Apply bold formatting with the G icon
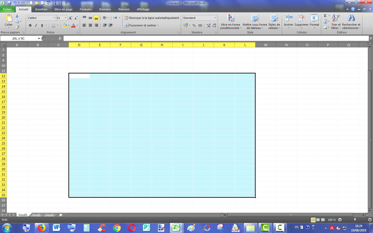Screen dimensions: 373x233 tap(30, 25)
